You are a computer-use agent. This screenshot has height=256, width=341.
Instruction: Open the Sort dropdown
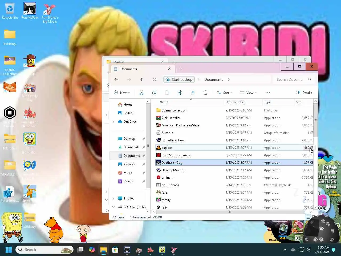coord(225,93)
